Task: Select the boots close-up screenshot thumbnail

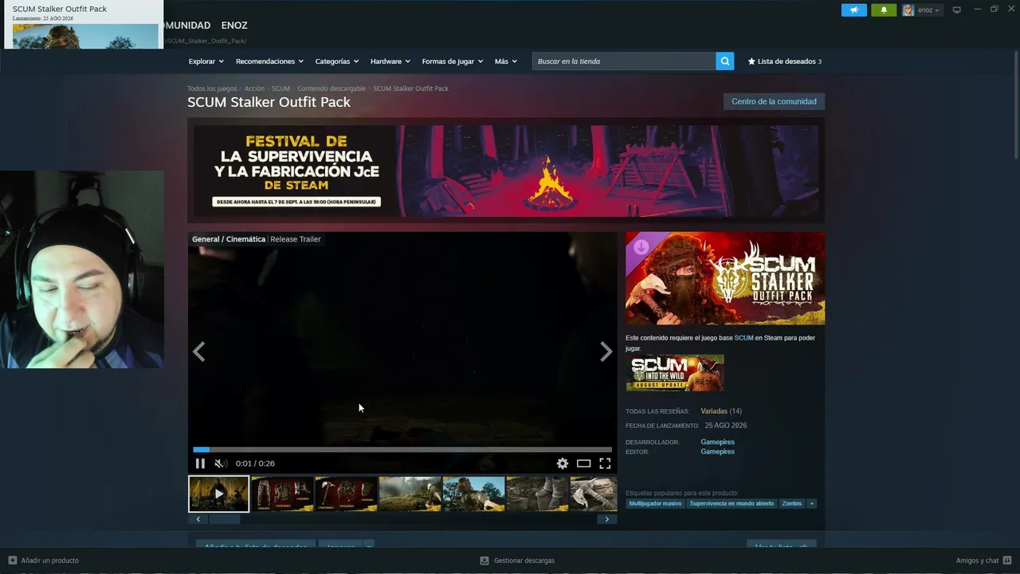Action: (x=537, y=493)
